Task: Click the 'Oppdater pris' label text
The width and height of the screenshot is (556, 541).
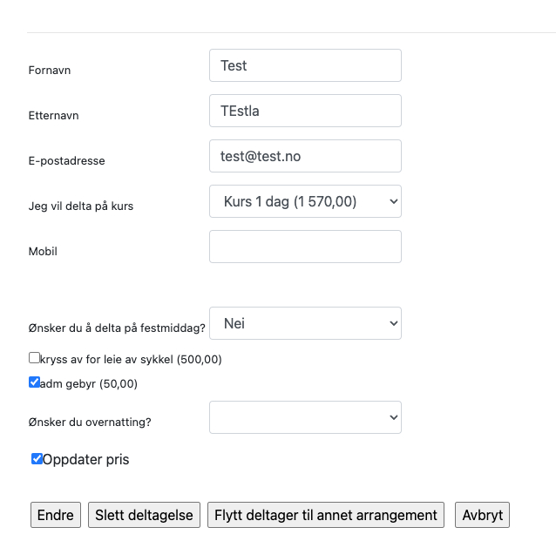Action: [x=85, y=459]
